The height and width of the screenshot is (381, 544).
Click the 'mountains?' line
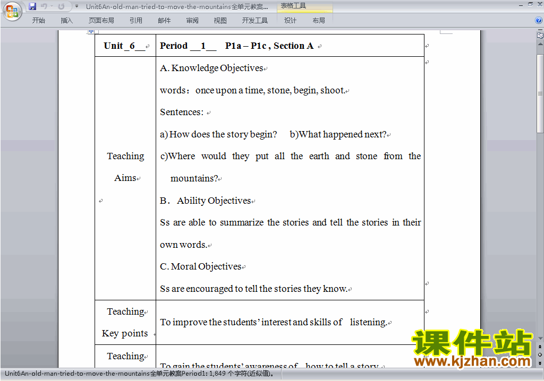[x=194, y=178]
